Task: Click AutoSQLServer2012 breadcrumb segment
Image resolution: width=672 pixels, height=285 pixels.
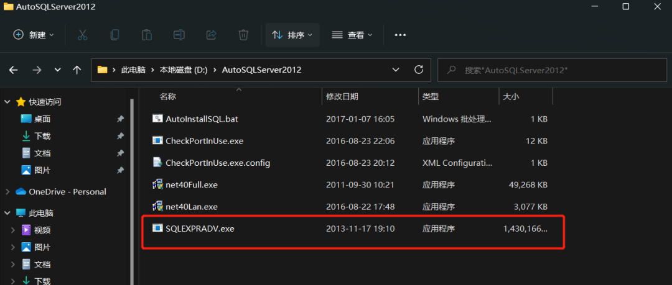Action: [x=261, y=70]
